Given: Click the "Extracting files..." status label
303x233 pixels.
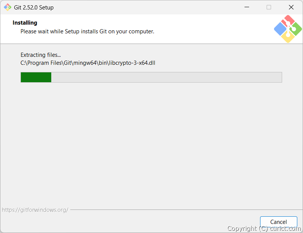Looking at the screenshot, I should coord(41,55).
